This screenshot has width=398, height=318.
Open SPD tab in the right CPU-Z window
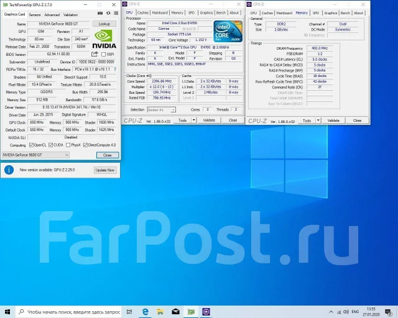[316, 13]
